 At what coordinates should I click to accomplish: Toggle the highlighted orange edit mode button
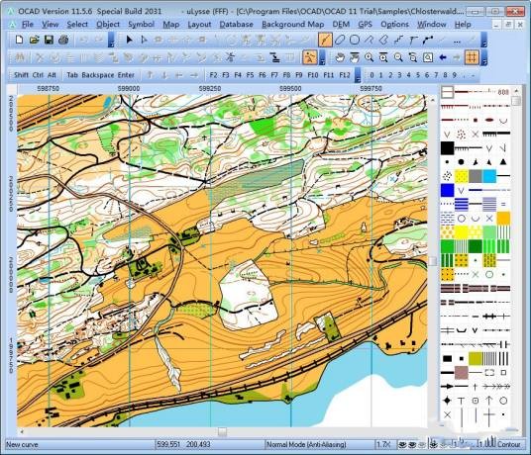click(x=309, y=57)
